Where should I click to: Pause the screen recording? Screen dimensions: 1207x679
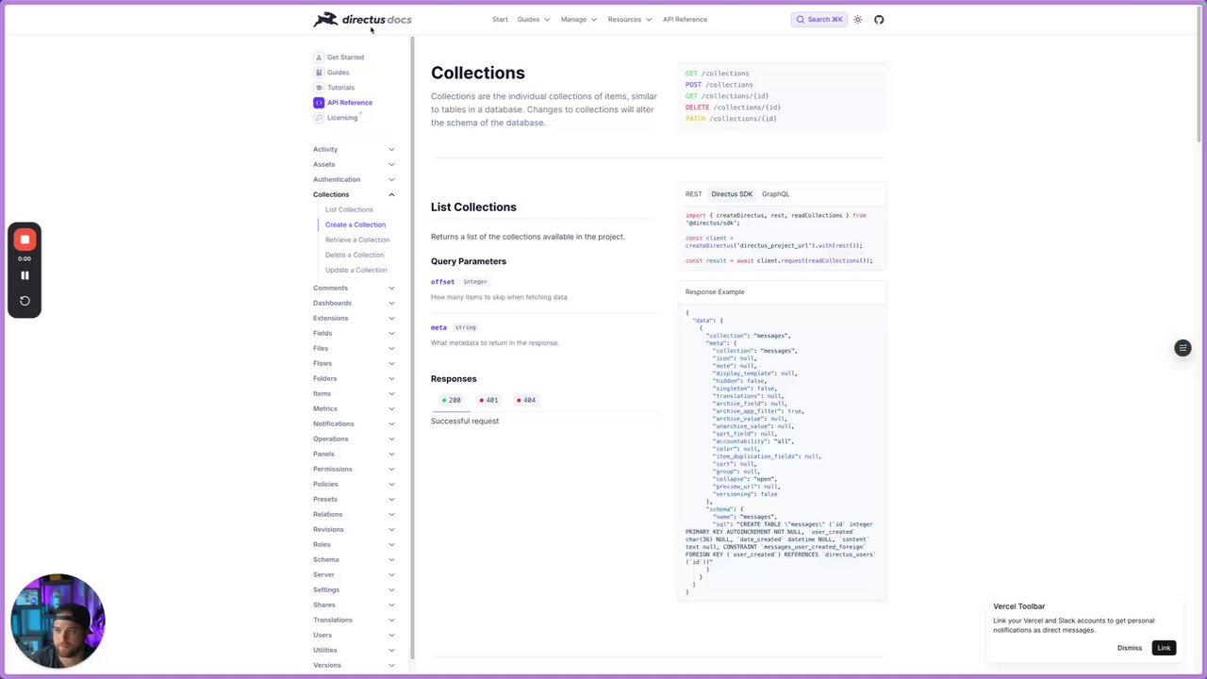click(25, 275)
